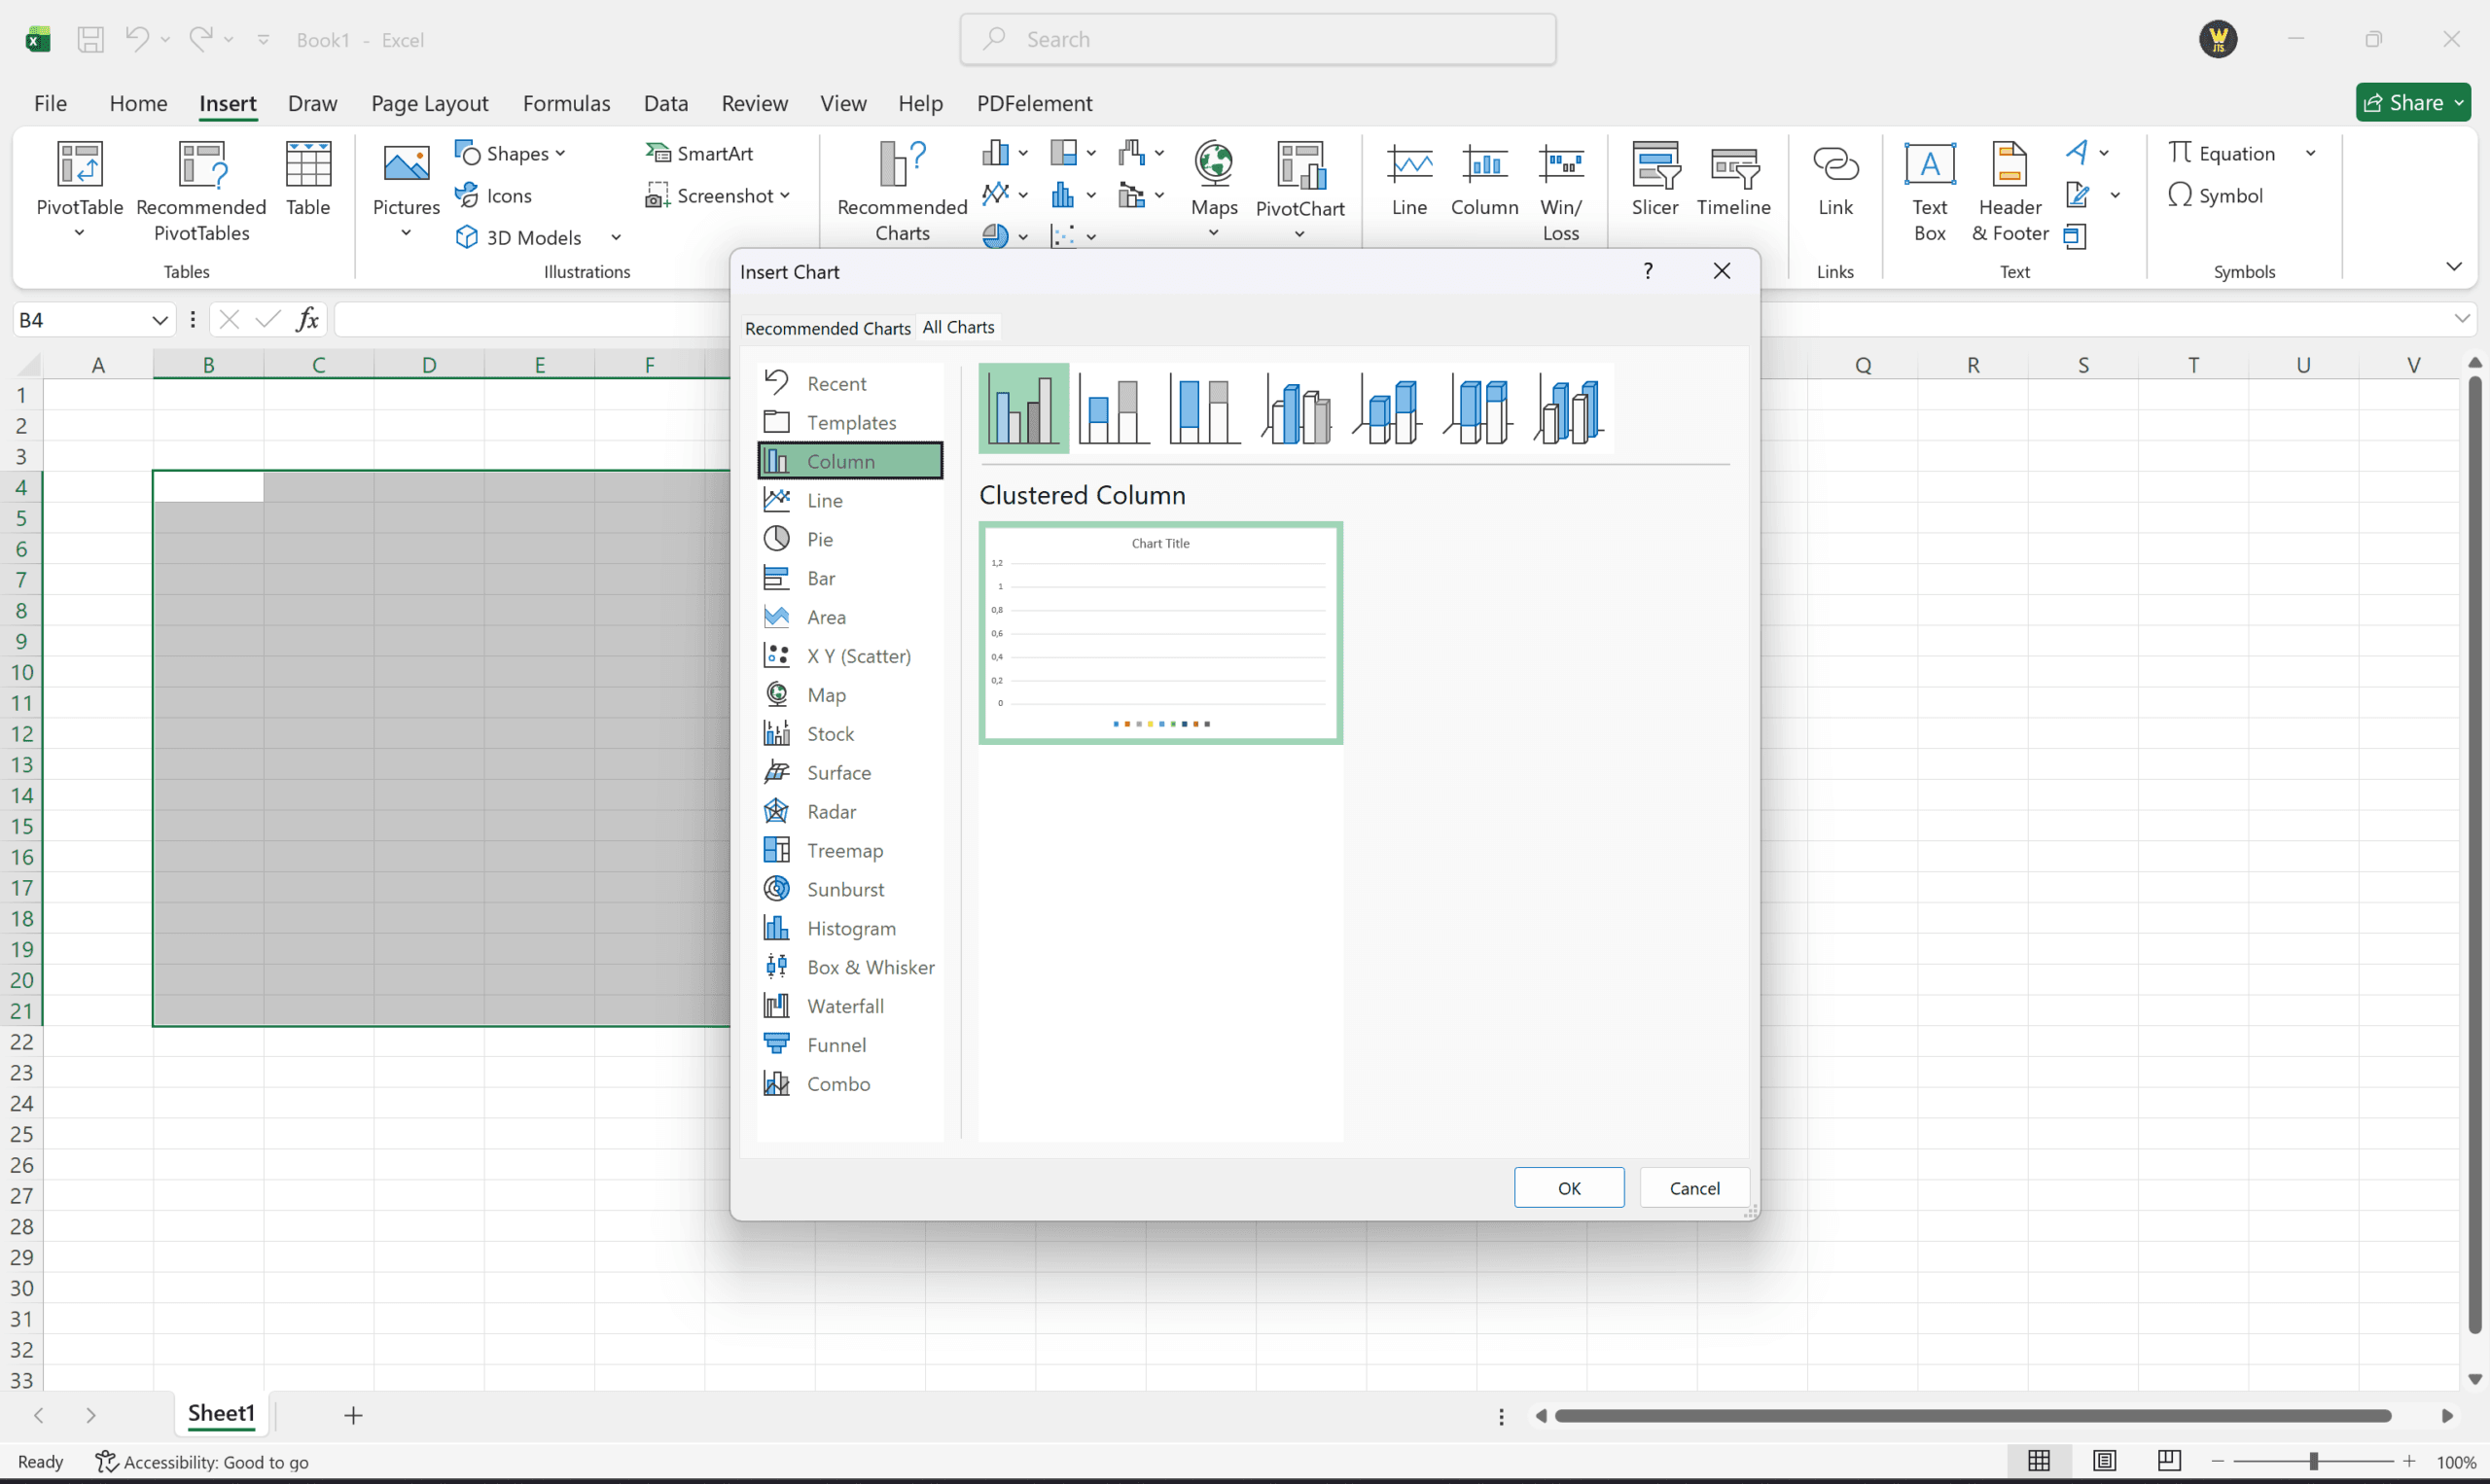Open the Name Box dropdown arrow
Viewport: 2490px width, 1484px height.
[159, 320]
